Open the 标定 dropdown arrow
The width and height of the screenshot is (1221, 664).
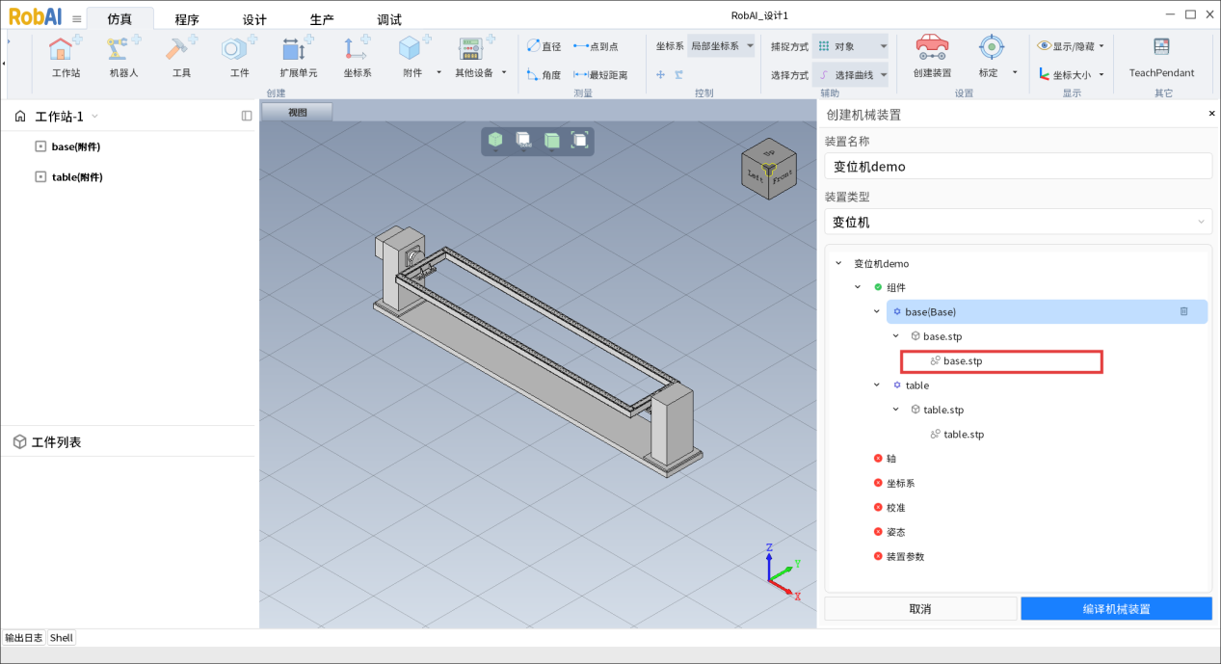pos(1015,73)
